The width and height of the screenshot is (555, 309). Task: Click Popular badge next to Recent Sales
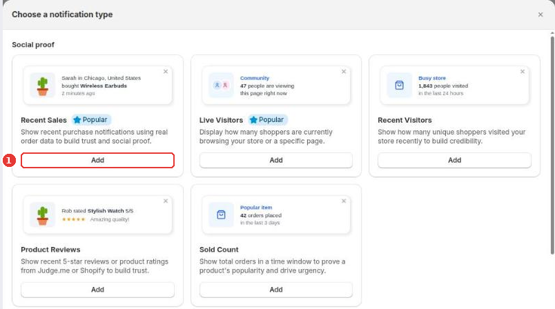(x=91, y=120)
